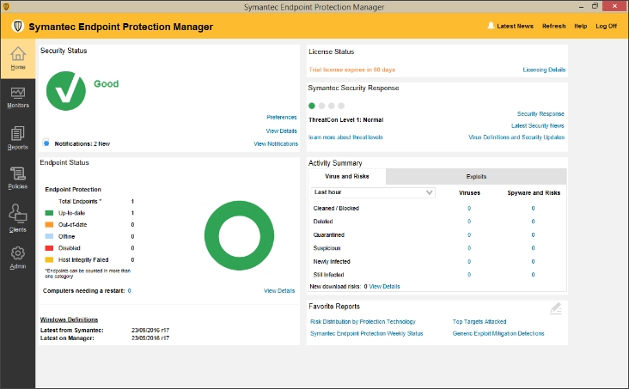Click Total Endpoints label

80,201
